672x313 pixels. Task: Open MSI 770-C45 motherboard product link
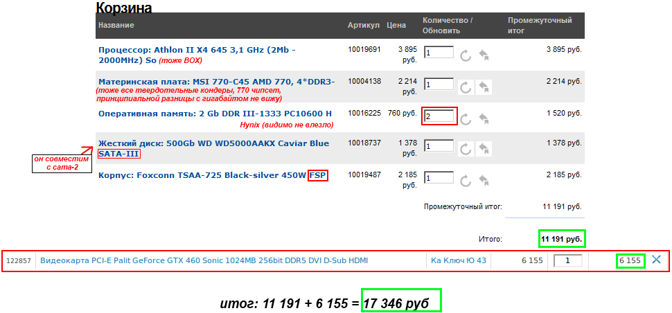pos(216,82)
